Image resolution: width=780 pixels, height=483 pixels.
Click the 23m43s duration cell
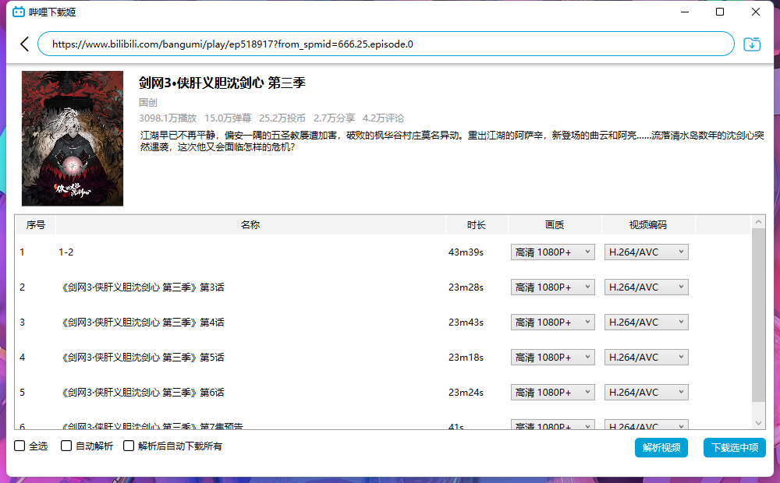[x=466, y=322]
